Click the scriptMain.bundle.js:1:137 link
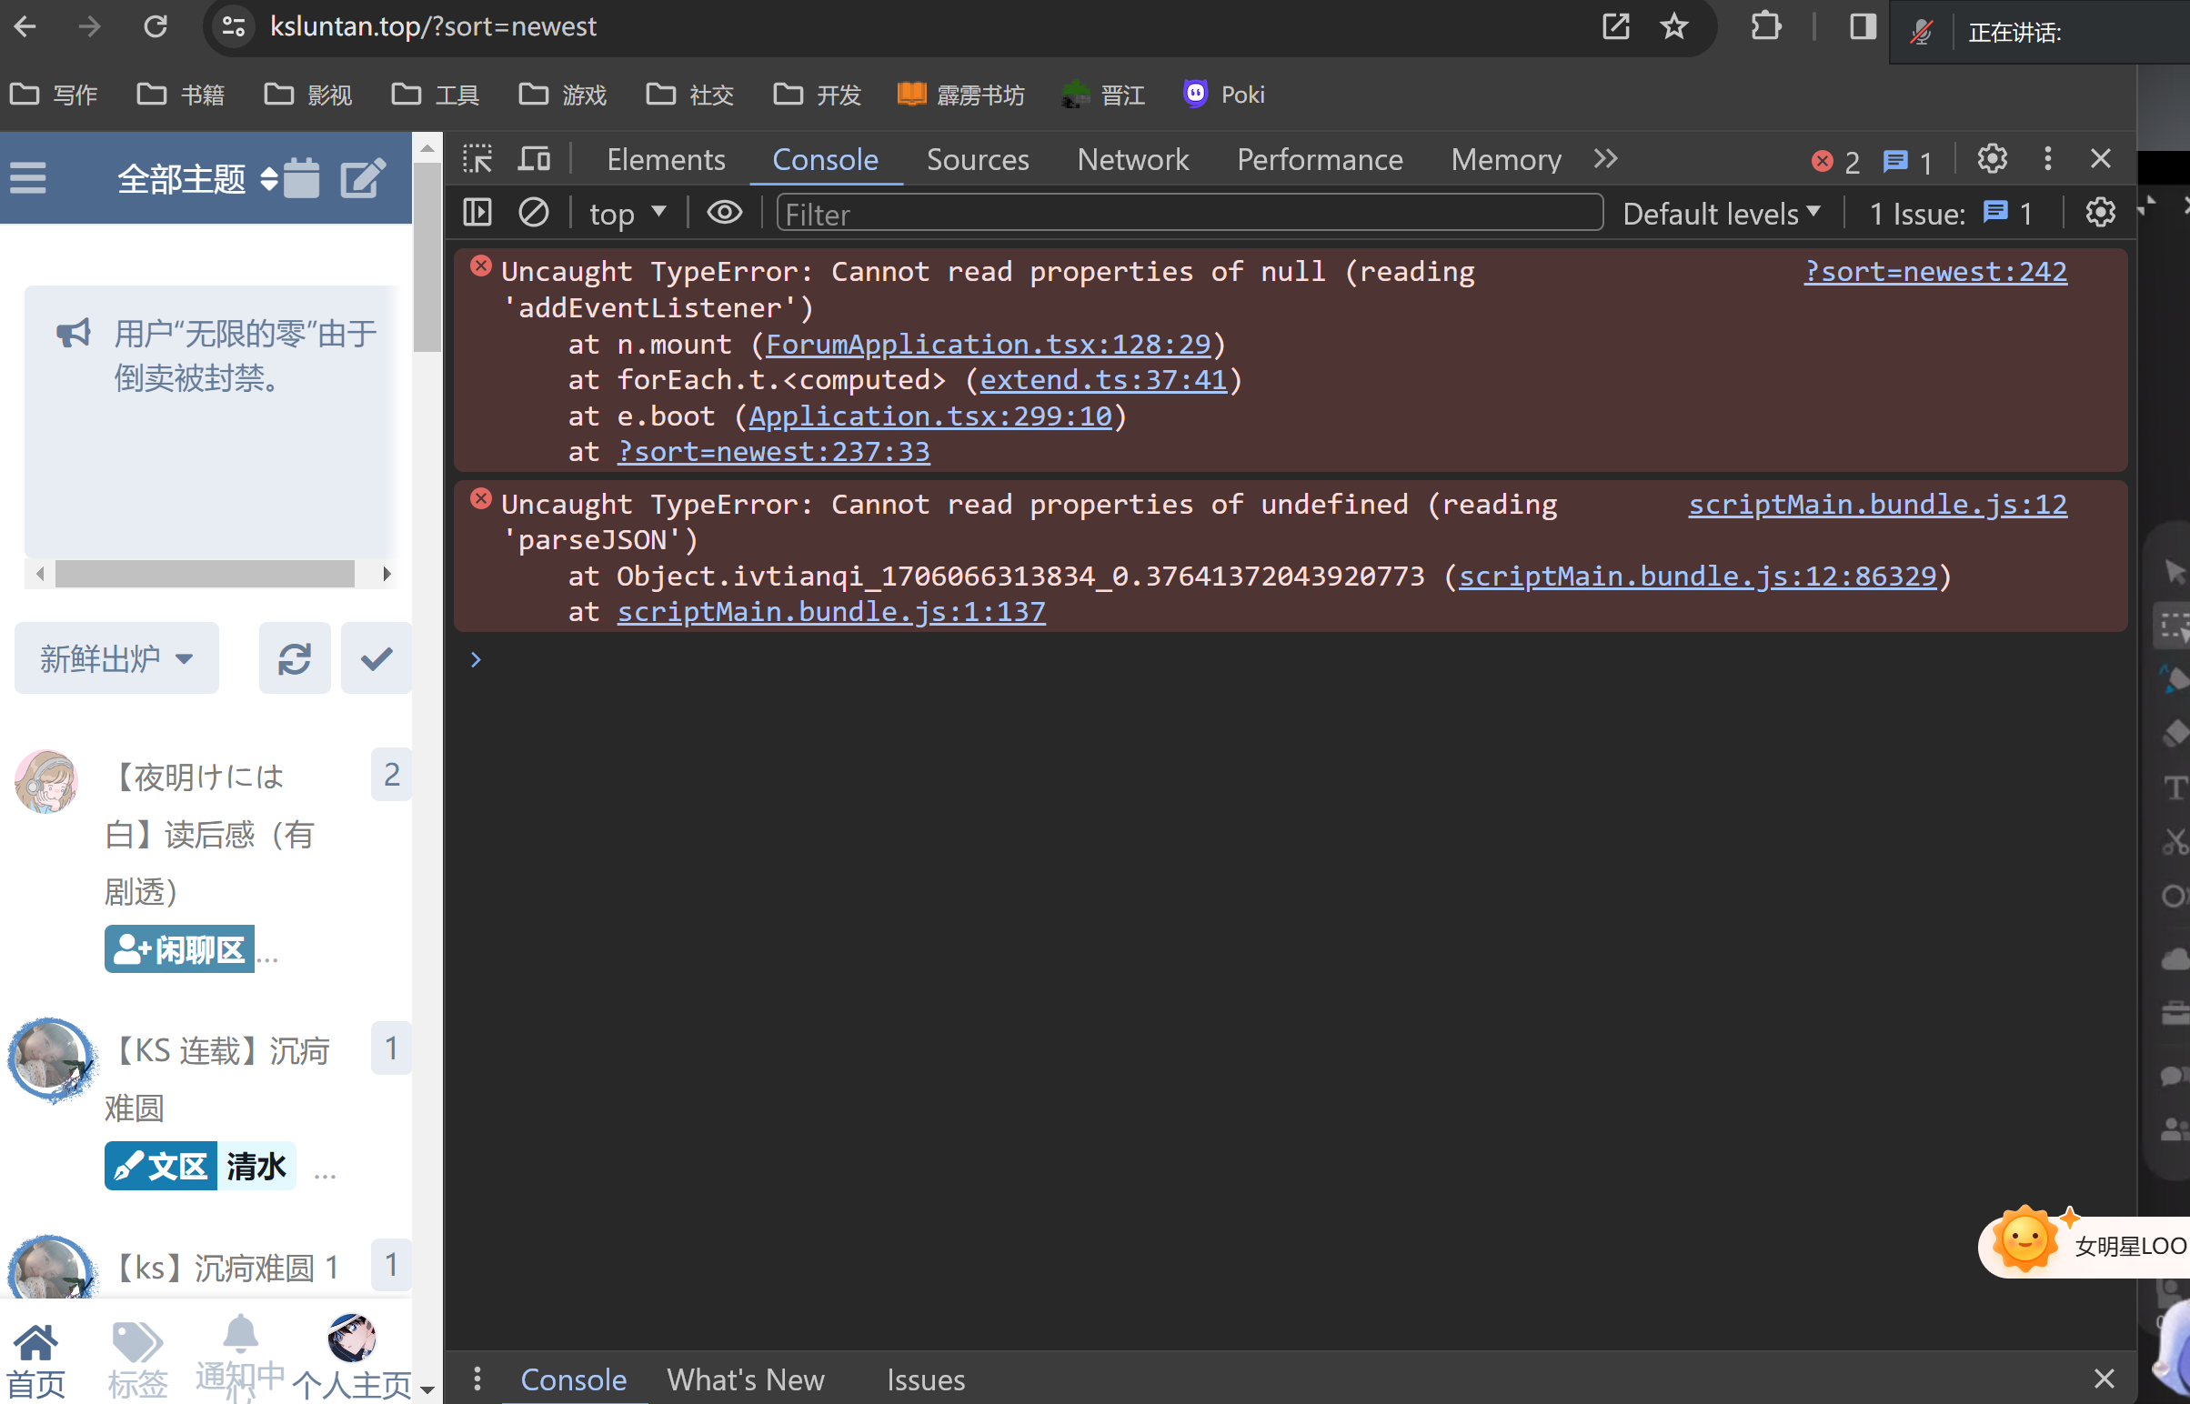This screenshot has width=2190, height=1404. click(x=830, y=612)
